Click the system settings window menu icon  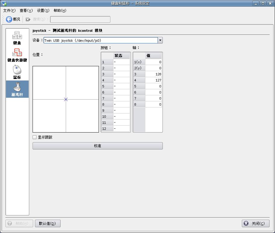click(4, 3)
